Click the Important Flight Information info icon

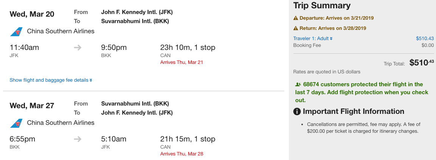point(297,112)
